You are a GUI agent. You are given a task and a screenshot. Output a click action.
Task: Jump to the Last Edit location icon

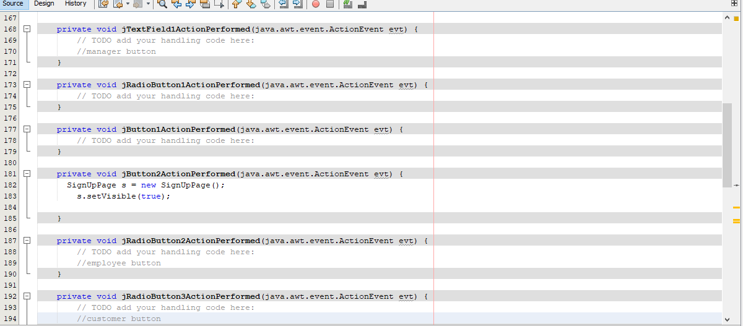[x=103, y=4]
